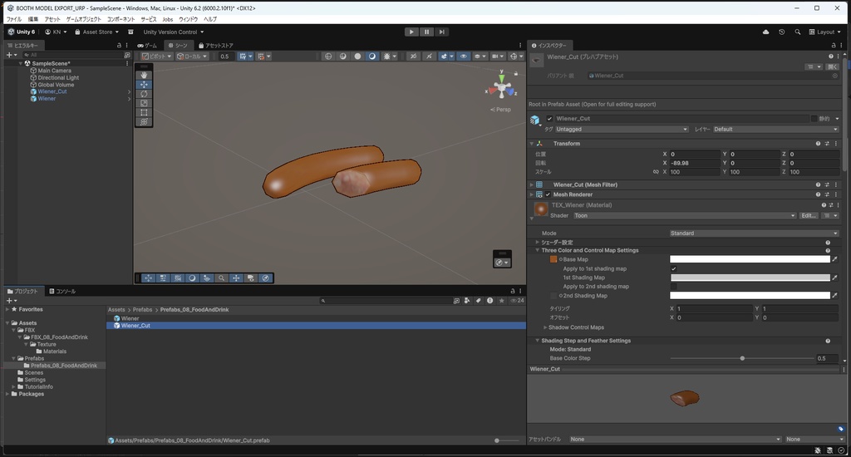
Task: Click the 1st Shading Map color bar
Action: pos(750,278)
